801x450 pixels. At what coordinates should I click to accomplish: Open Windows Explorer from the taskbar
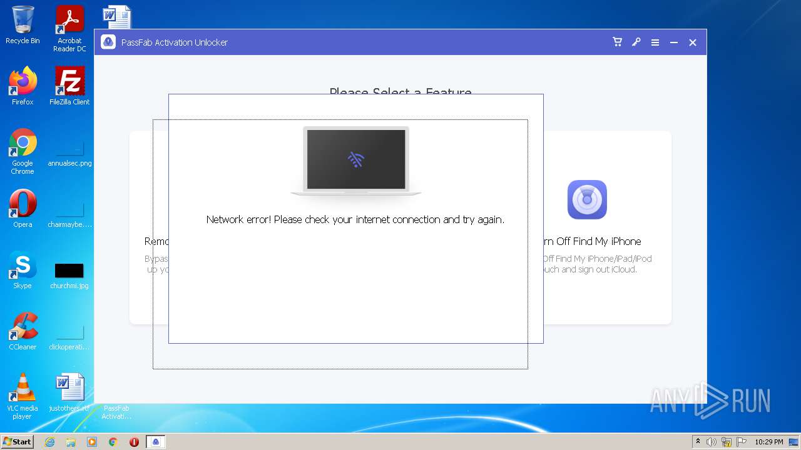click(x=71, y=442)
